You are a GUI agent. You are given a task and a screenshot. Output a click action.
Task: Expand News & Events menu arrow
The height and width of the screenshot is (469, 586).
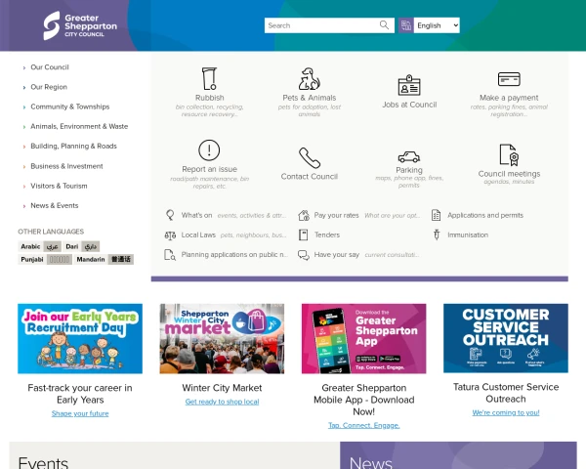(x=24, y=206)
